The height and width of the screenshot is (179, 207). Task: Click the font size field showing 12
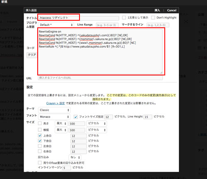[x=109, y=117]
